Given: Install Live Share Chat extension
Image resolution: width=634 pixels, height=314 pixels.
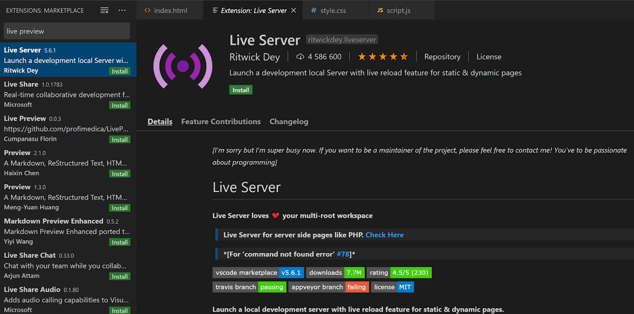Looking at the screenshot, I should pyautogui.click(x=119, y=276).
